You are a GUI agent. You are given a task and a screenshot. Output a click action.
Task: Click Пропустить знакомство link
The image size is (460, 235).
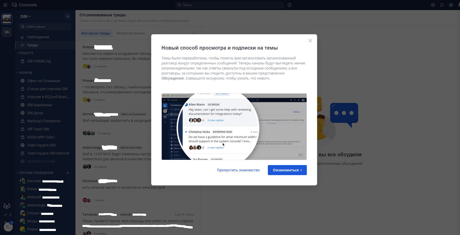(x=238, y=170)
